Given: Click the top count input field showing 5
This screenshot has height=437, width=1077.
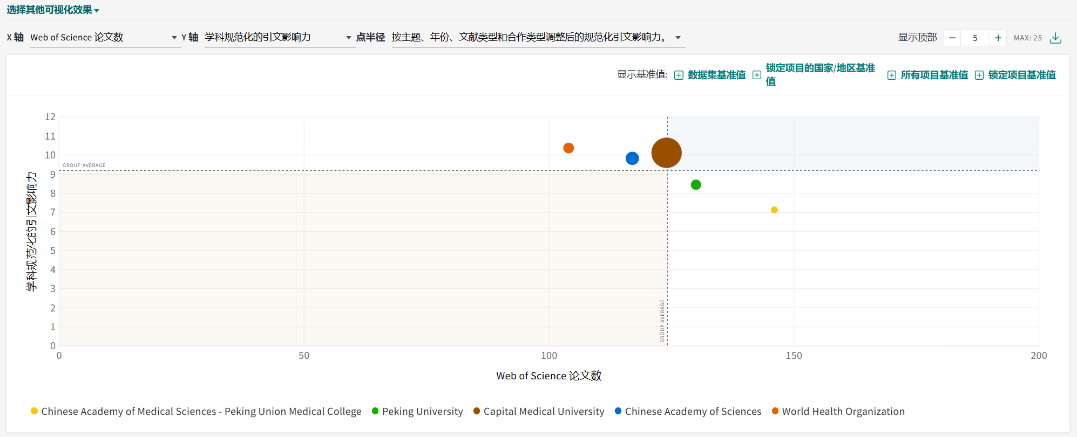Looking at the screenshot, I should (x=975, y=38).
